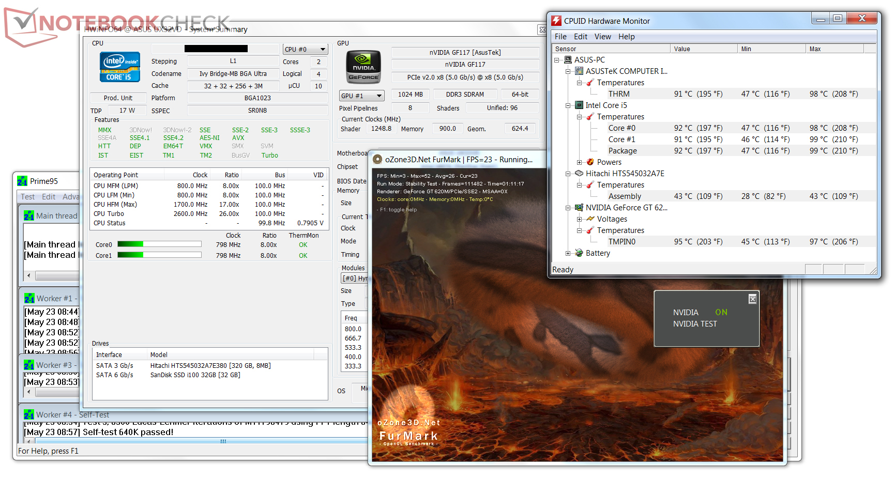Expand the Powers node under Intel Core i5
The image size is (895, 480).
pos(580,162)
